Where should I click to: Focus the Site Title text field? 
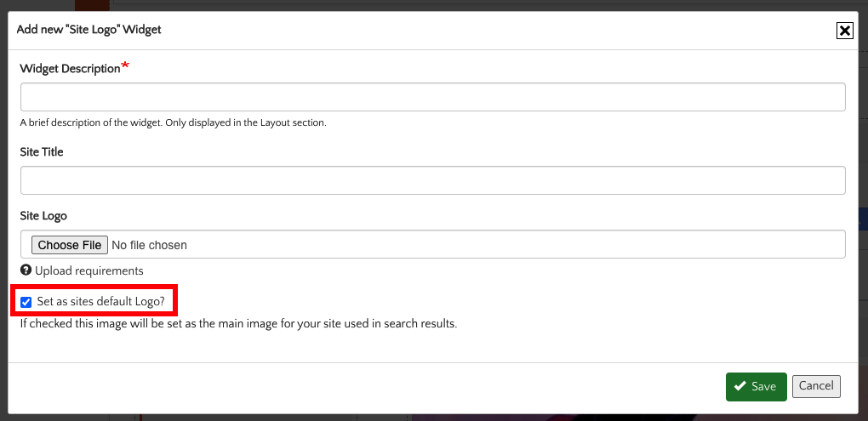432,180
